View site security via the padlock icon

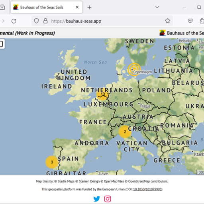[x=45, y=21]
